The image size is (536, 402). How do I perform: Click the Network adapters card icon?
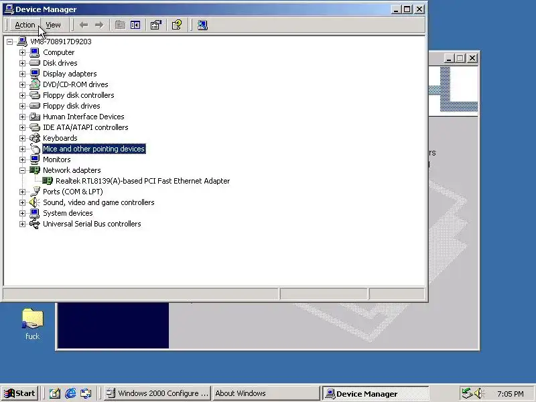[x=35, y=170]
